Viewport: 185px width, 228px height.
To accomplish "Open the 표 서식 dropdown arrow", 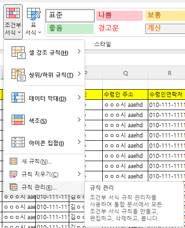I will click(40, 33).
